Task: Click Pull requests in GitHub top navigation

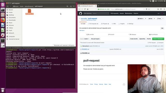Action: tap(114, 13)
